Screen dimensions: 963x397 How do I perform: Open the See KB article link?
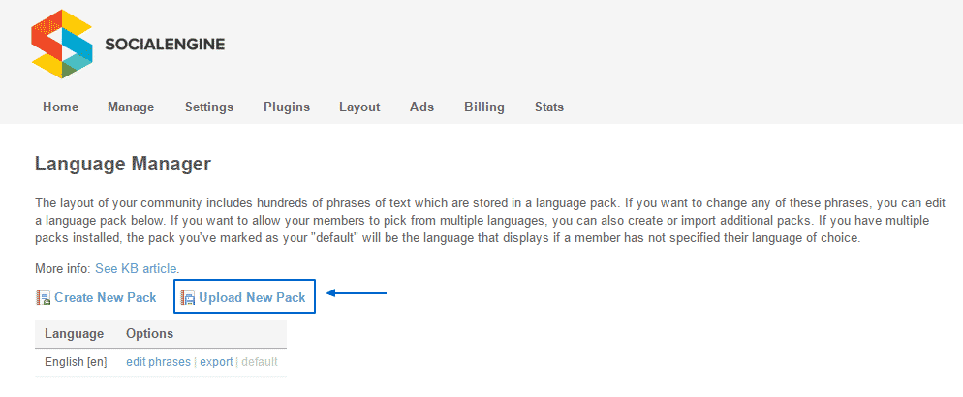click(x=137, y=268)
